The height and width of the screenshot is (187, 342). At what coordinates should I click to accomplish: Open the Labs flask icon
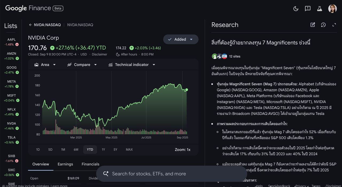(320, 9)
